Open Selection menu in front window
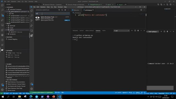Viewport: 176px width, 99px height. point(43,7)
